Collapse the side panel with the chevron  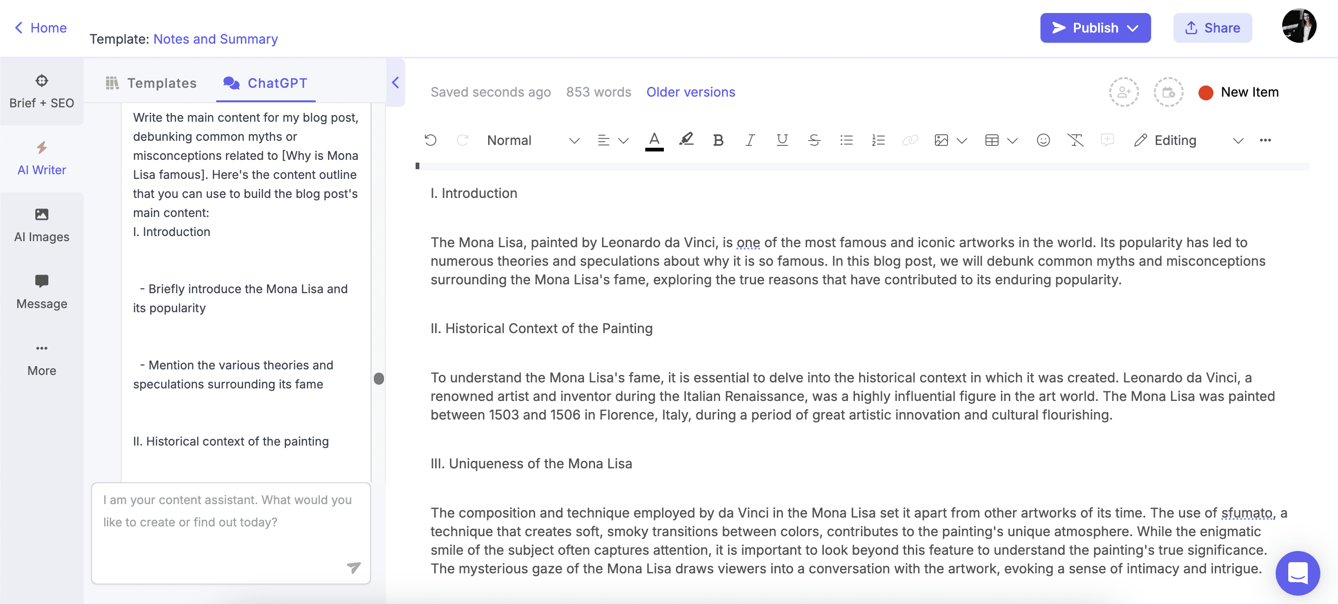point(395,83)
